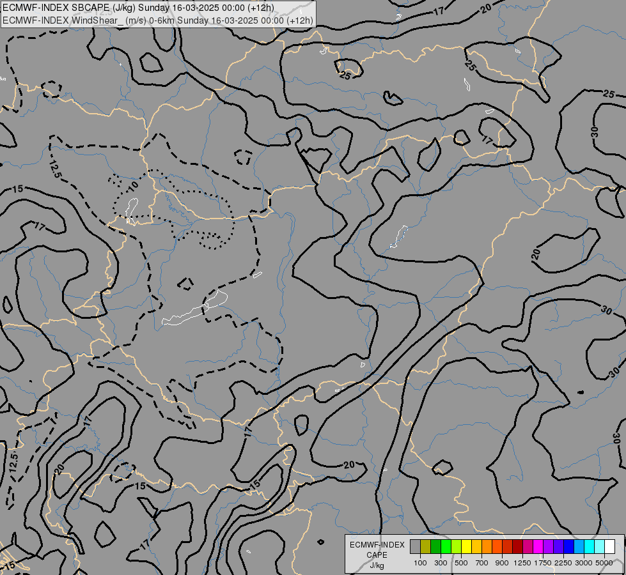This screenshot has height=575, width=626.
Task: Pick the amber legend swatch
Action: pos(476,547)
